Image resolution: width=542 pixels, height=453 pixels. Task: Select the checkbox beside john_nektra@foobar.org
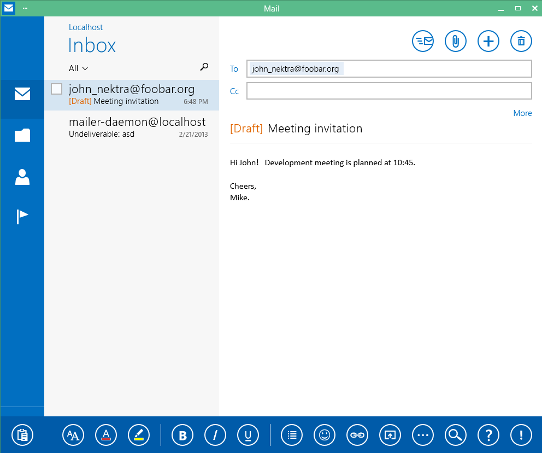point(56,89)
